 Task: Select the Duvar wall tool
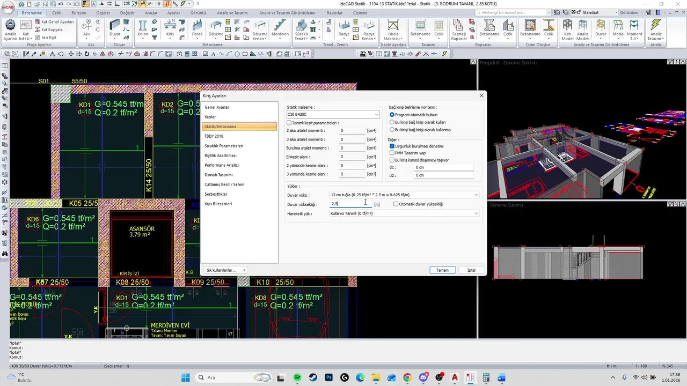click(115, 29)
